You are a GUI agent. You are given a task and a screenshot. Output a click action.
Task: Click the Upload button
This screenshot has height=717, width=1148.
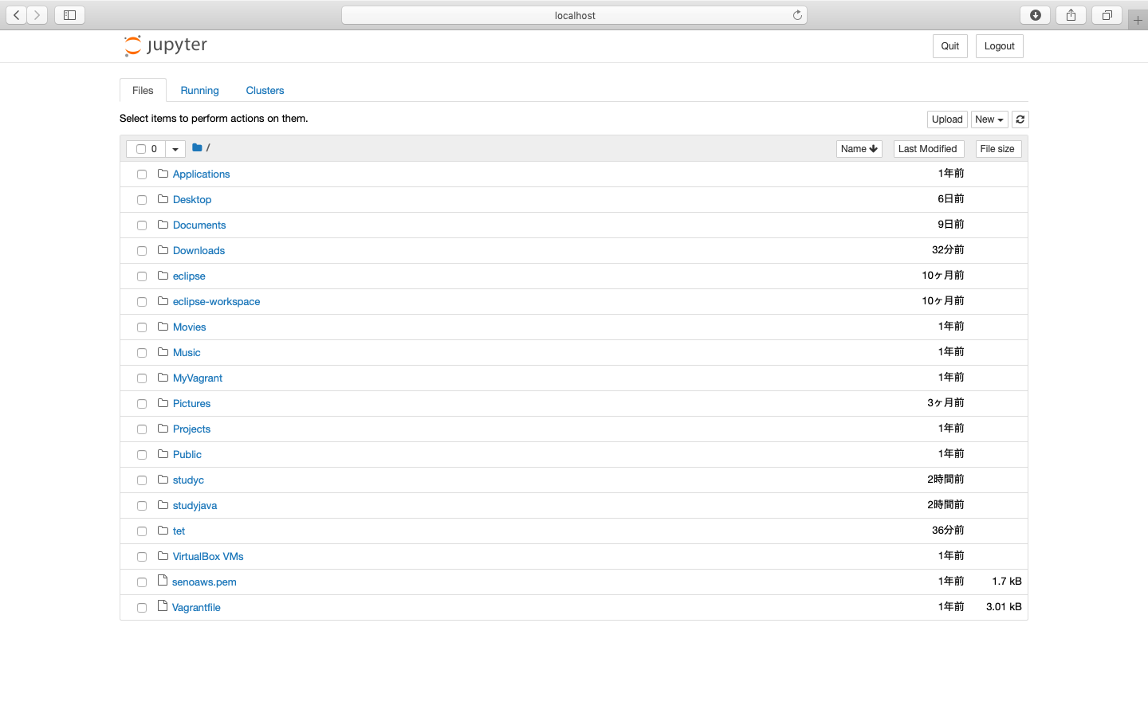click(947, 119)
